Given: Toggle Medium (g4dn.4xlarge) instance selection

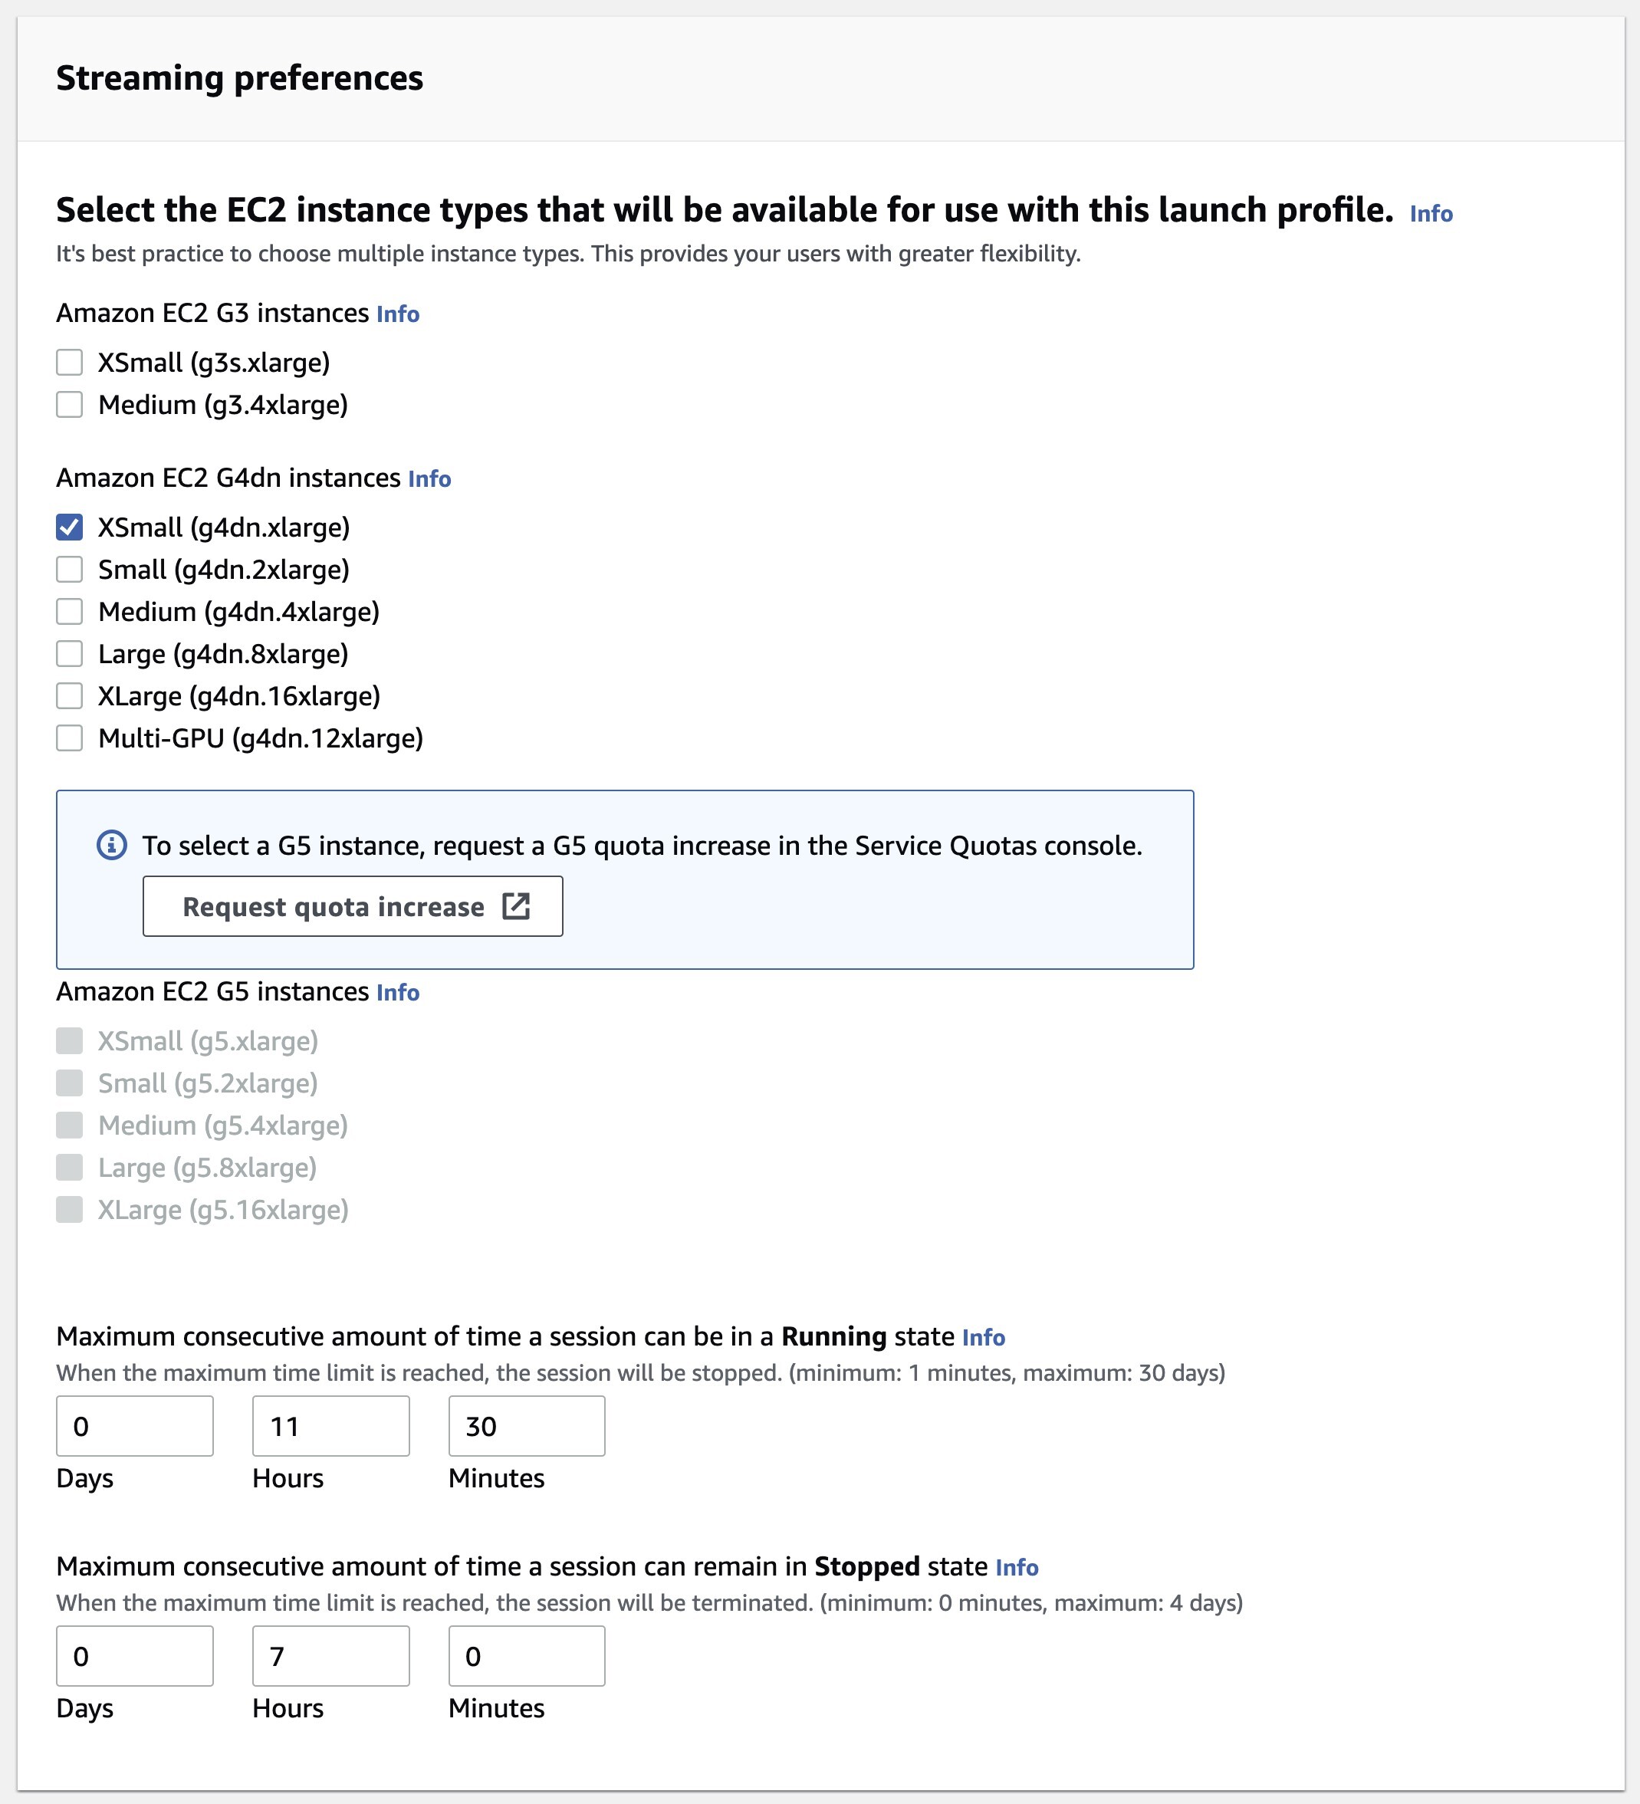Looking at the screenshot, I should [x=71, y=611].
